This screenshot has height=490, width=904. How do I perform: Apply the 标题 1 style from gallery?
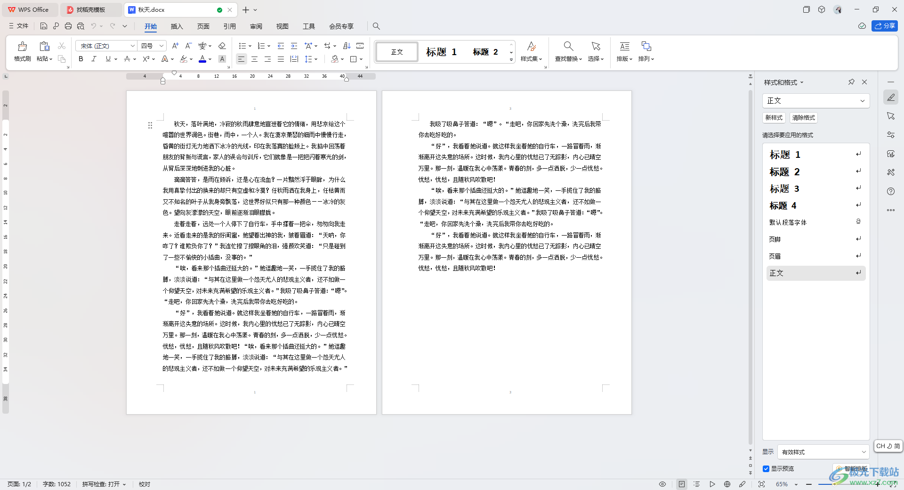[x=441, y=52]
